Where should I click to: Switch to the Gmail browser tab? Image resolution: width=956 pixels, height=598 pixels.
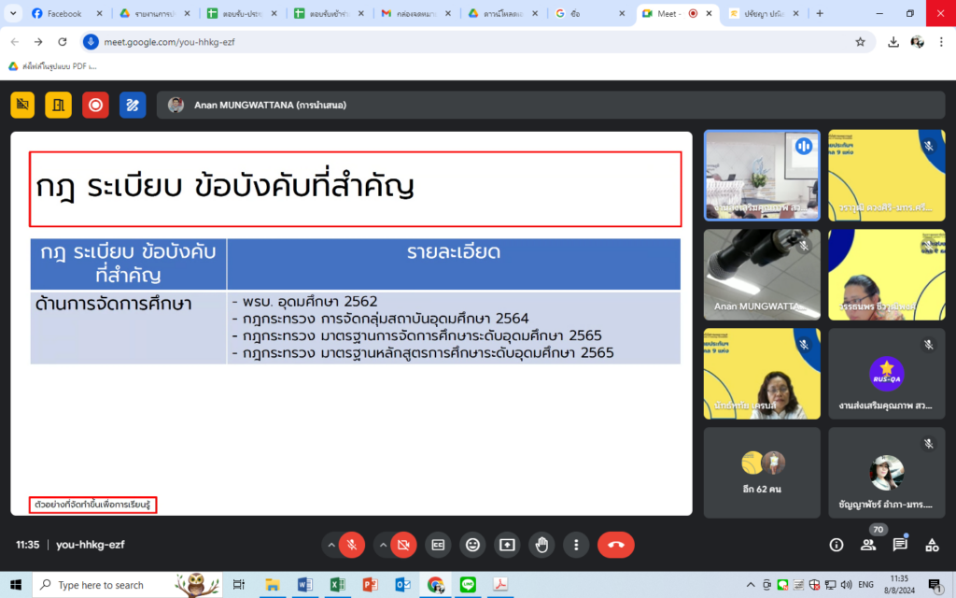click(417, 13)
